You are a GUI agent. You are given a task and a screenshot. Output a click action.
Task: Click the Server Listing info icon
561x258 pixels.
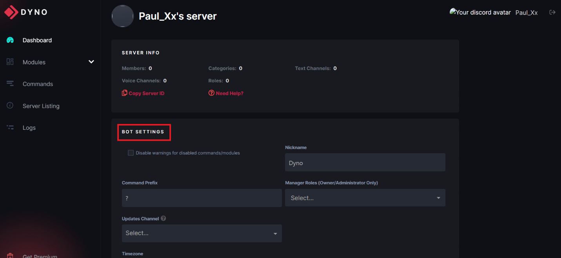click(x=10, y=105)
